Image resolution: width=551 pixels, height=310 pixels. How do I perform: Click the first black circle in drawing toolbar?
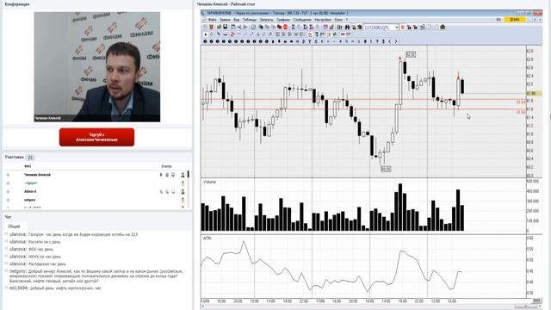click(205, 41)
